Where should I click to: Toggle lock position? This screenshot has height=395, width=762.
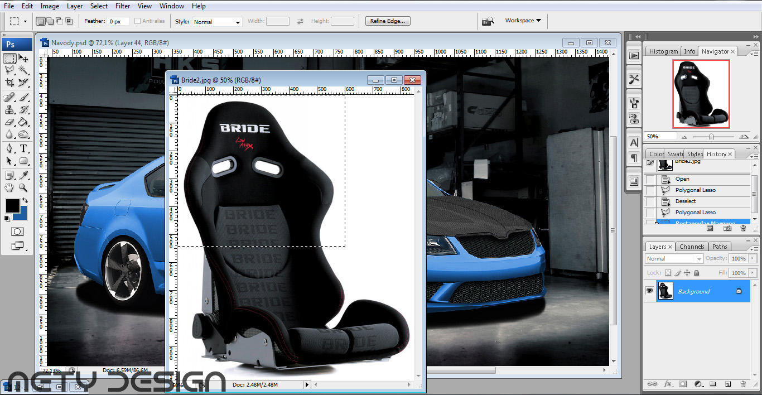687,273
